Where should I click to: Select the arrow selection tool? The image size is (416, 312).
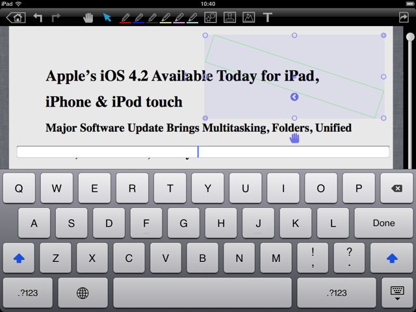pyautogui.click(x=107, y=18)
